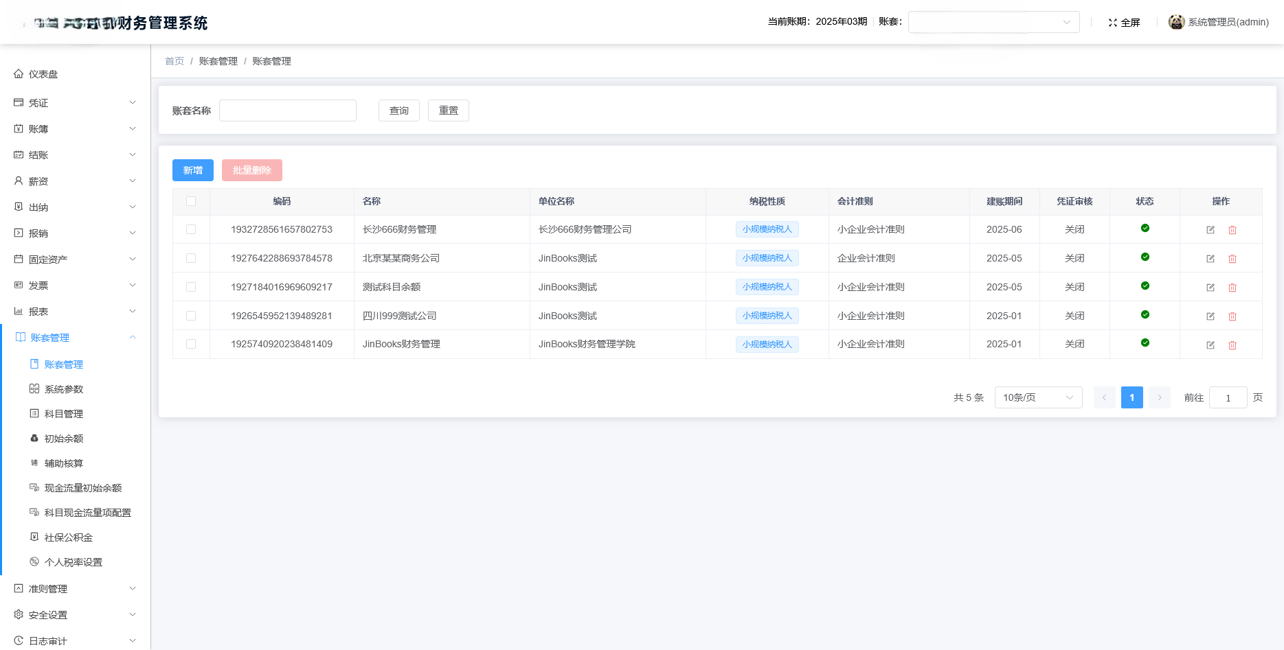Click the 新增 button
Viewport: 1284px width, 650px height.
coord(192,170)
